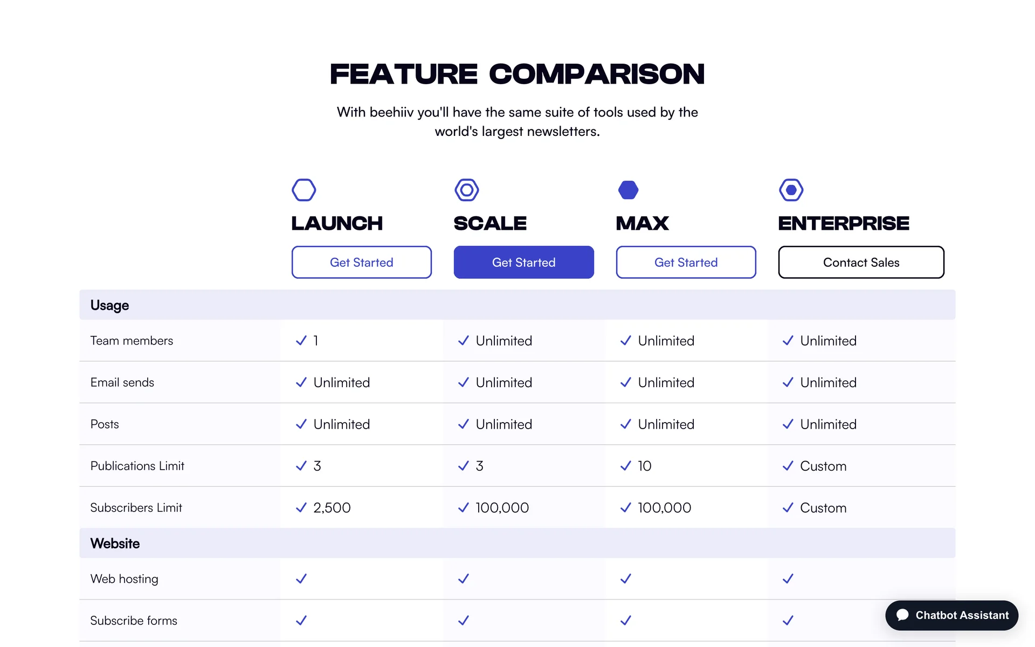The height and width of the screenshot is (647, 1035).
Task: Click Scale checkmark in Subscribe forms row
Action: [464, 621]
